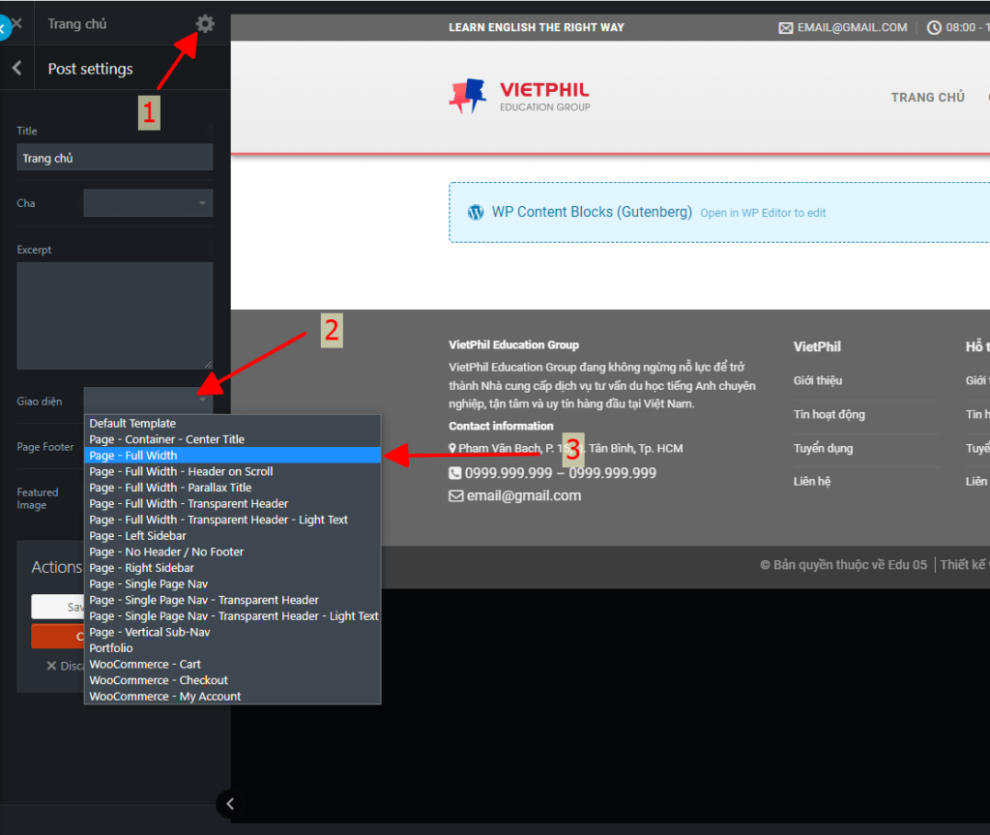Open Post settings via the gear icon
Screen dimensions: 990x835
[x=204, y=23]
